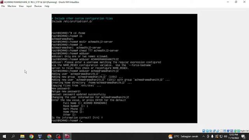Open the View menu

(21, 6)
